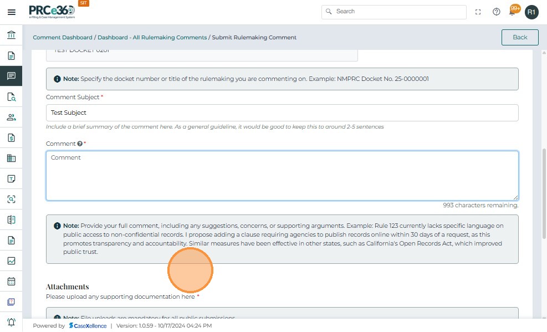The width and height of the screenshot is (547, 332).
Task: Go to Comment Dashboard breadcrumb
Action: (x=63, y=37)
